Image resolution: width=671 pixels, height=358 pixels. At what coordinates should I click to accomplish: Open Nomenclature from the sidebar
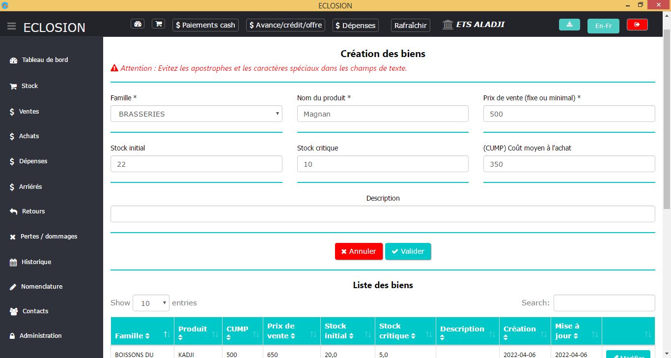[41, 287]
